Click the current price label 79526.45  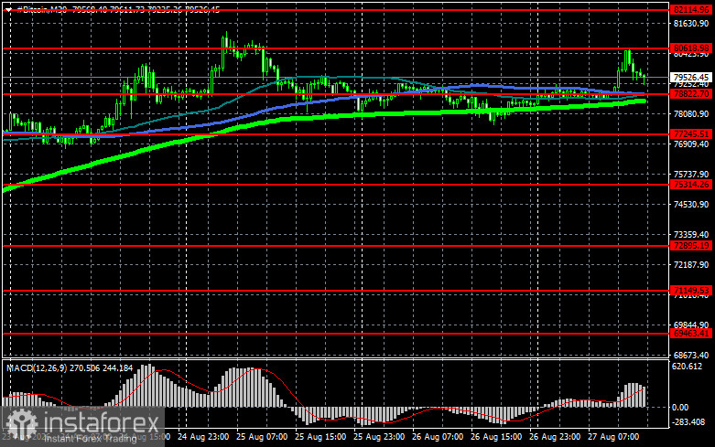pyautogui.click(x=691, y=77)
